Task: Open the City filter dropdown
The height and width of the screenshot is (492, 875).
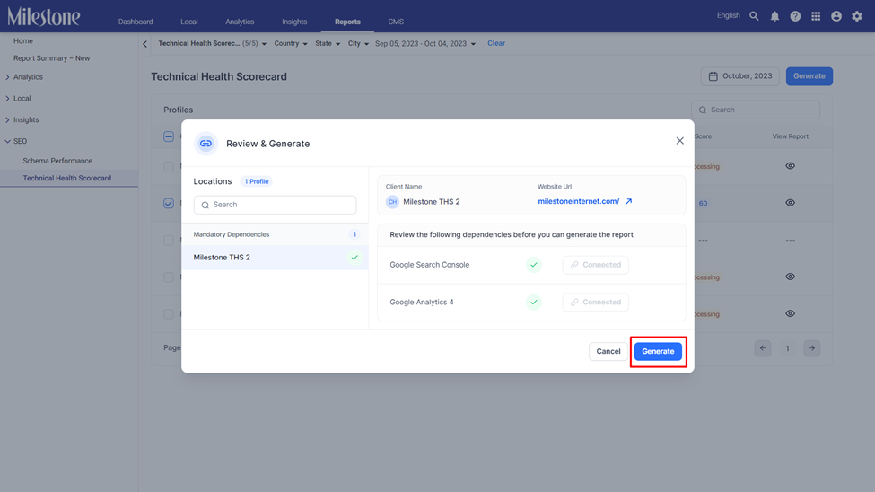Action: [358, 44]
